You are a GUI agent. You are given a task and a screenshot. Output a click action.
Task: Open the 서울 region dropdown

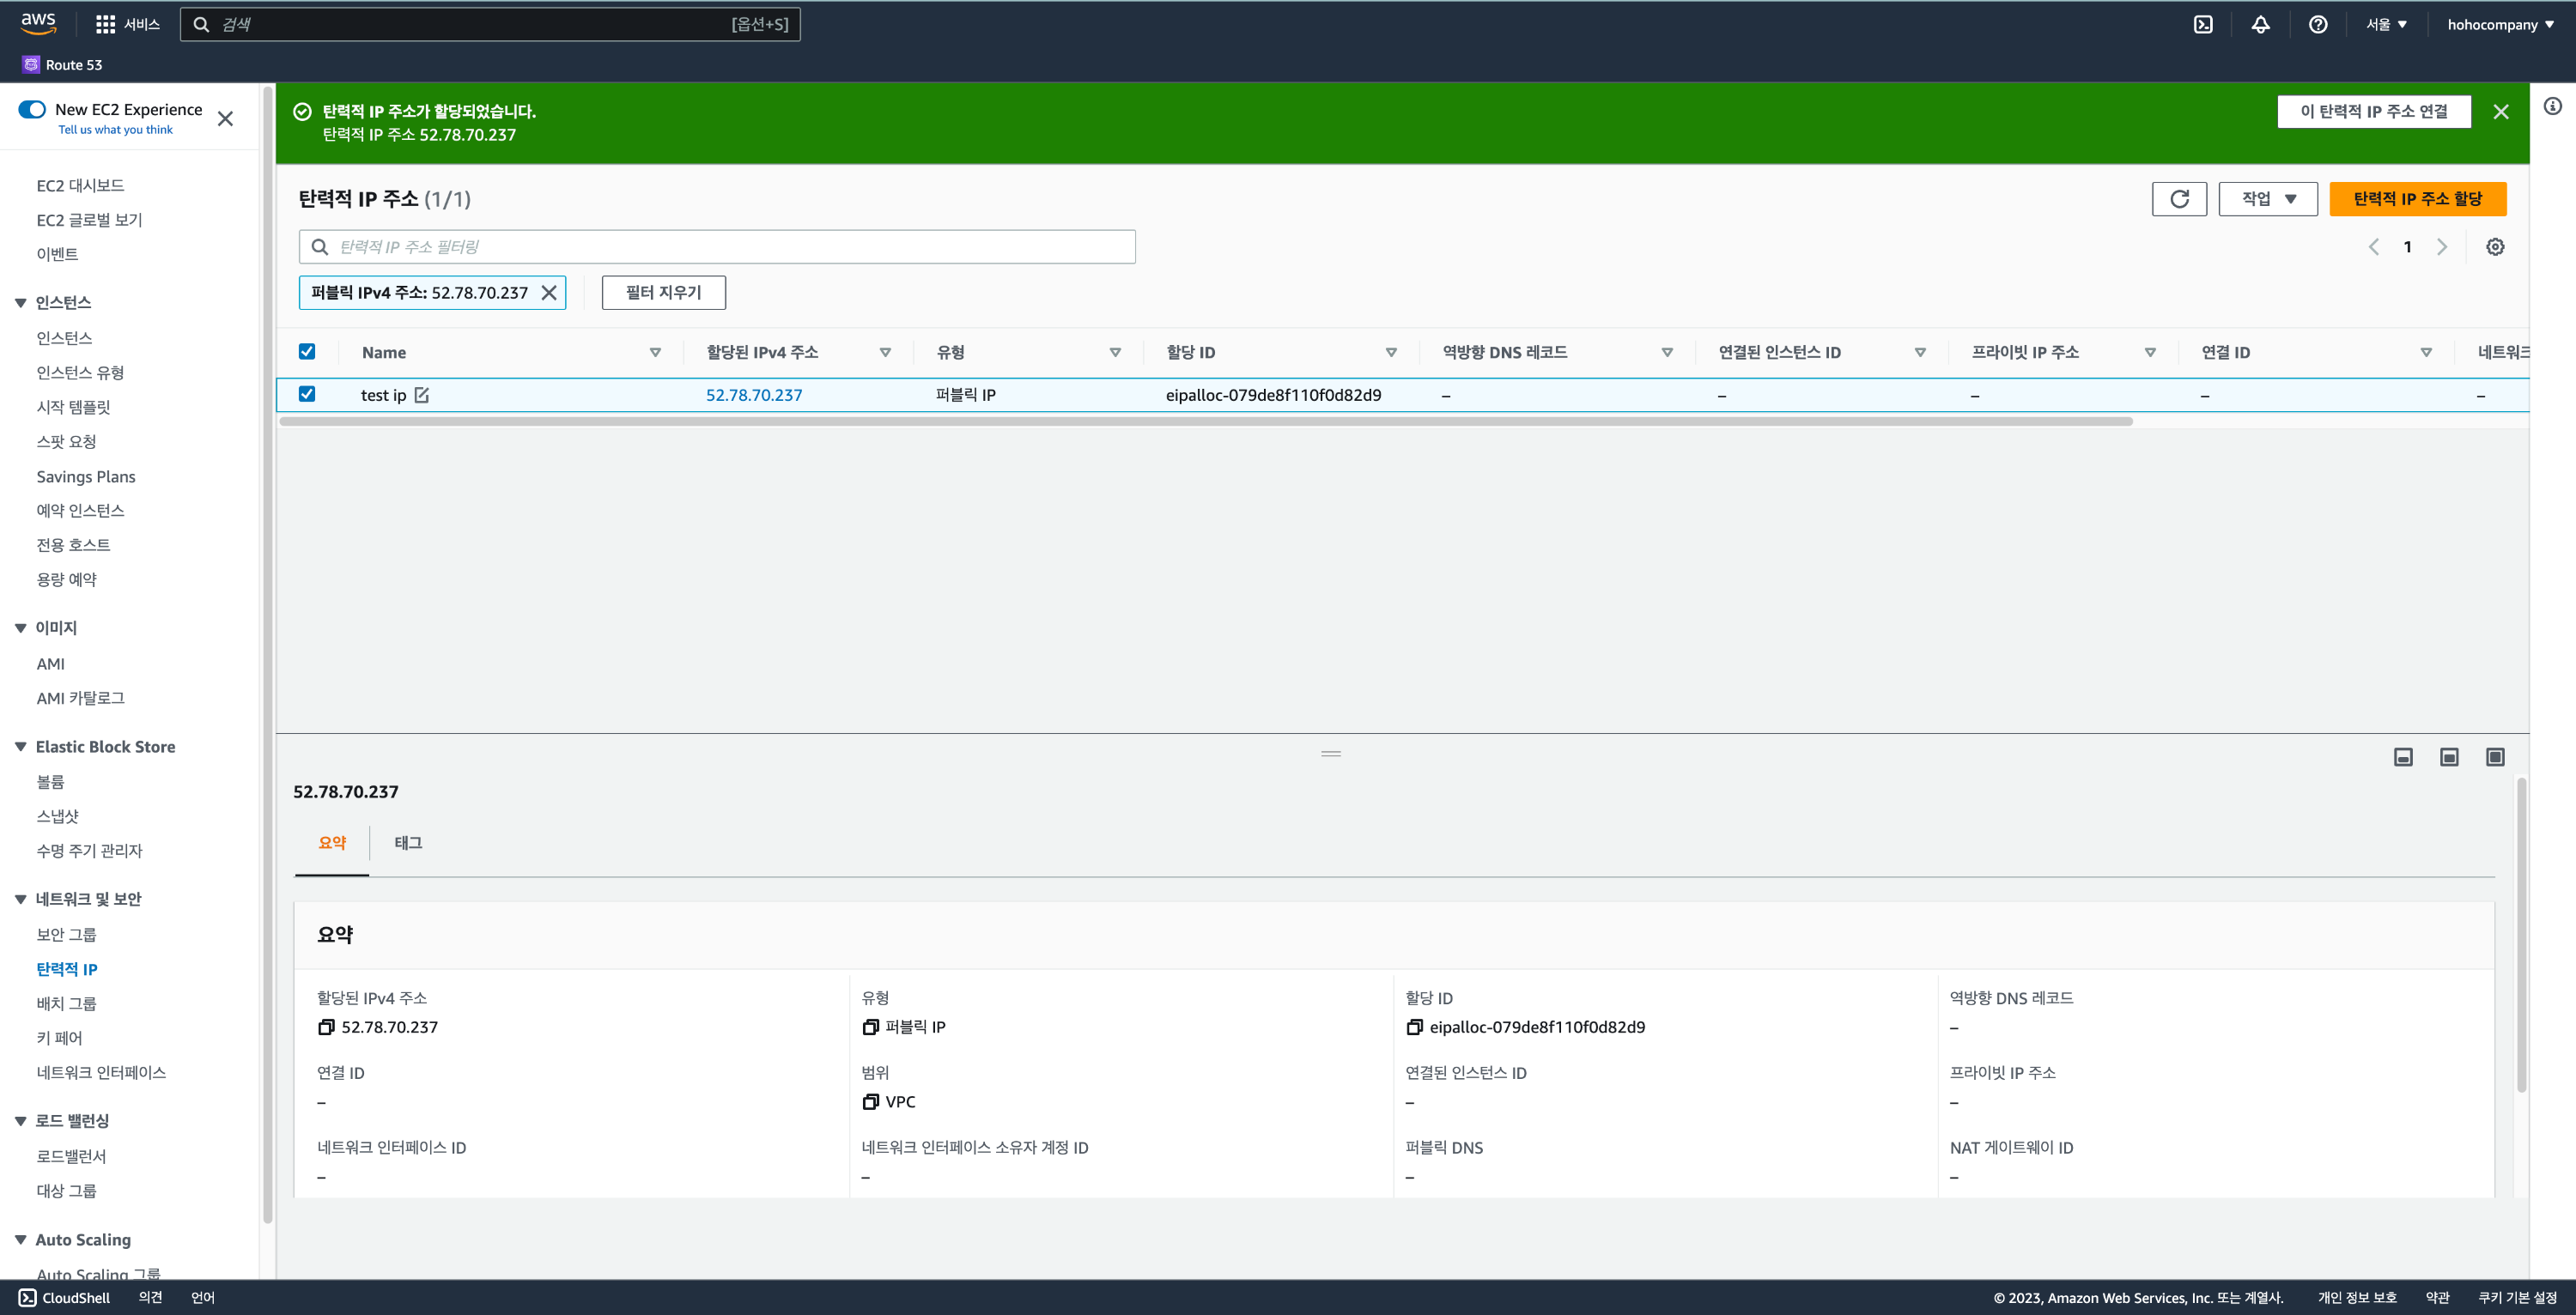click(2386, 25)
